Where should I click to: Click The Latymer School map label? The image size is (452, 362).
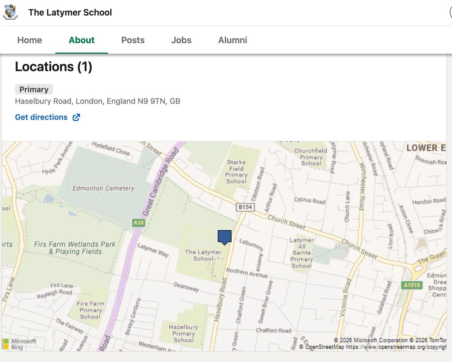point(203,255)
